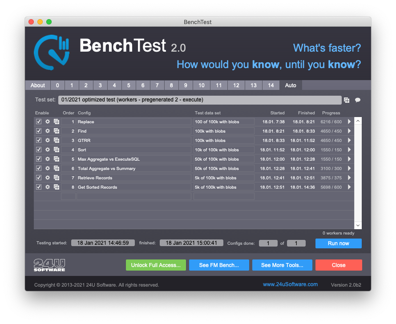Open Find config name dropdown
This screenshot has width=396, height=324.
click(x=134, y=131)
